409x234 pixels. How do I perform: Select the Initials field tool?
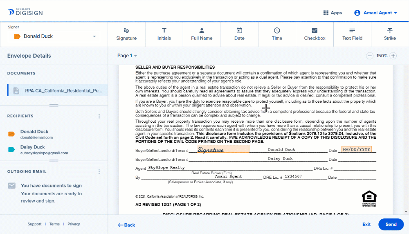click(164, 34)
